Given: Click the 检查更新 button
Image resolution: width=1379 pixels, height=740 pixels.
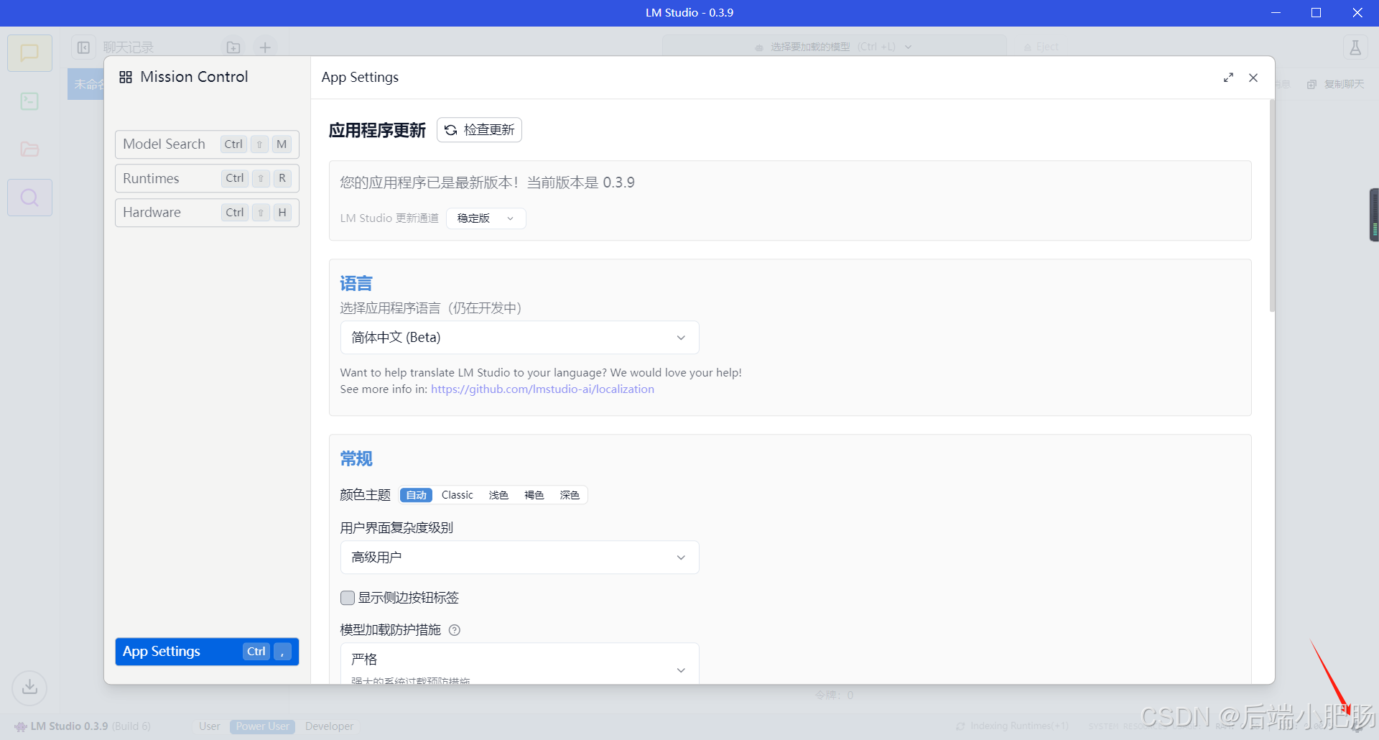Looking at the screenshot, I should click(479, 130).
